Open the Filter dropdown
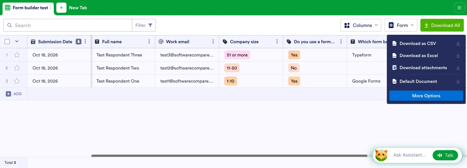Viewport: 467px width, 168px height. (x=144, y=25)
